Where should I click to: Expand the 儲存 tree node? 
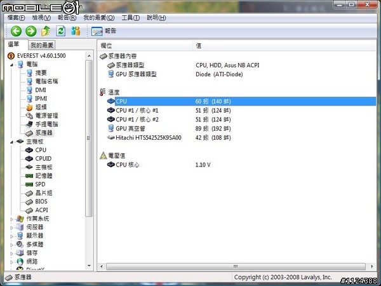click(x=11, y=254)
